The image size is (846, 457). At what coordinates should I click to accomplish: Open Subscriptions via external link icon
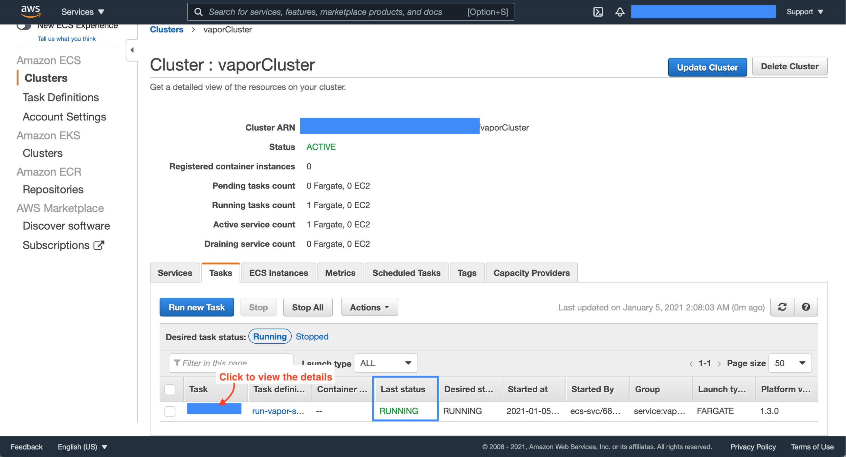[98, 245]
